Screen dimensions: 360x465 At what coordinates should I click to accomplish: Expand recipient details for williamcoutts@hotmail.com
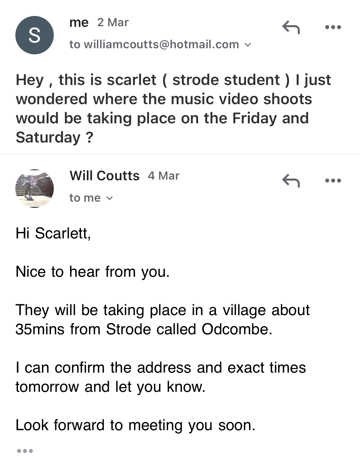pyautogui.click(x=248, y=45)
